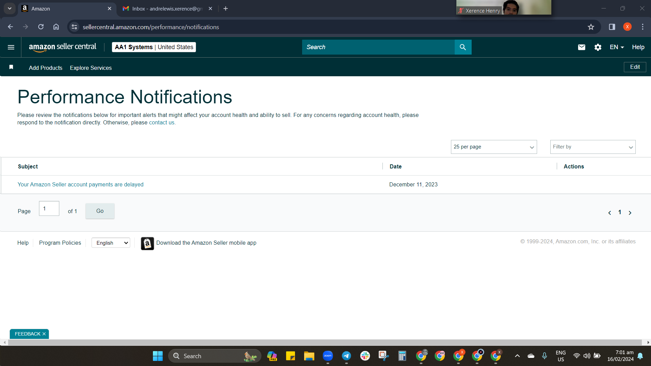651x366 pixels.
Task: Open Copilot from the taskbar
Action: click(272, 356)
